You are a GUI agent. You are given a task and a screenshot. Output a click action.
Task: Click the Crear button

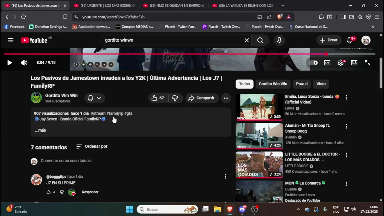[x=328, y=40]
